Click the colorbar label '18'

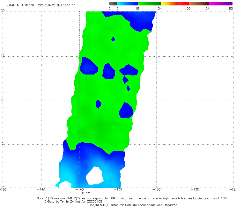point(137,8)
